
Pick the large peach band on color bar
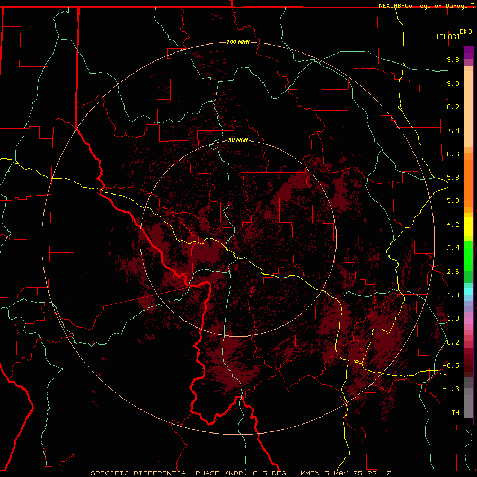(x=468, y=109)
